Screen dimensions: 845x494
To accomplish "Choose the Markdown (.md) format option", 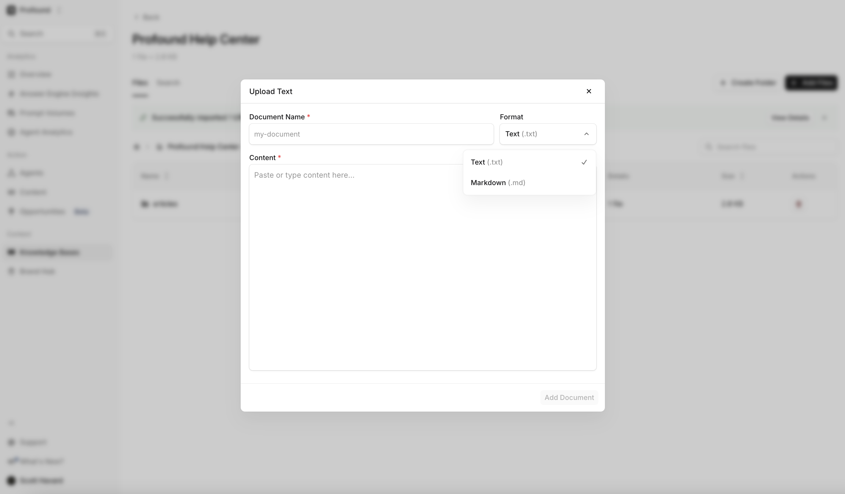I will click(x=529, y=183).
